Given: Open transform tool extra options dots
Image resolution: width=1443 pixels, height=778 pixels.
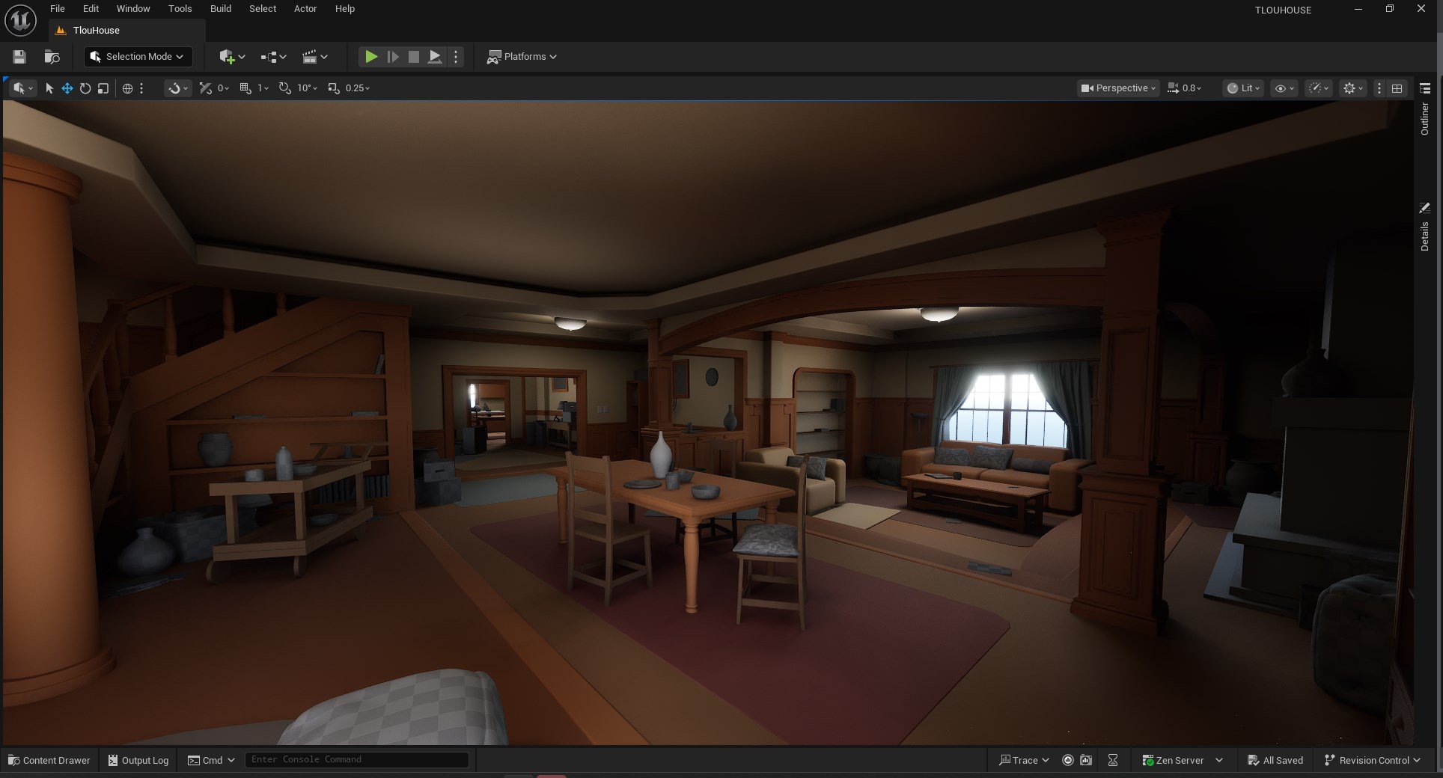Looking at the screenshot, I should pos(141,88).
